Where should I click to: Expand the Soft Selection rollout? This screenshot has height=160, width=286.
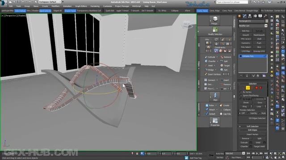[x=252, y=126]
